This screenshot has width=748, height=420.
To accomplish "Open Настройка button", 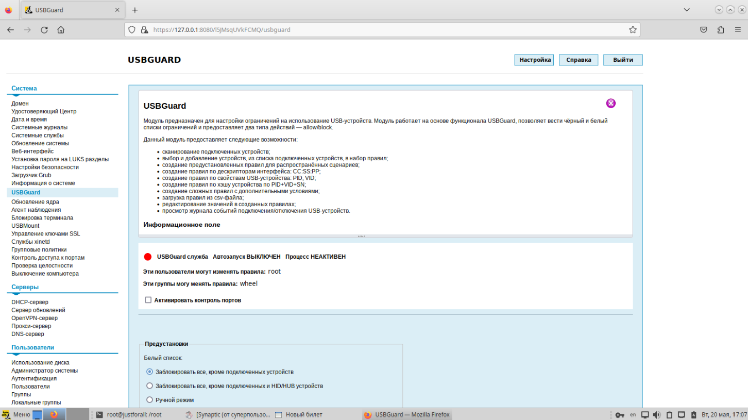I will tap(535, 60).
